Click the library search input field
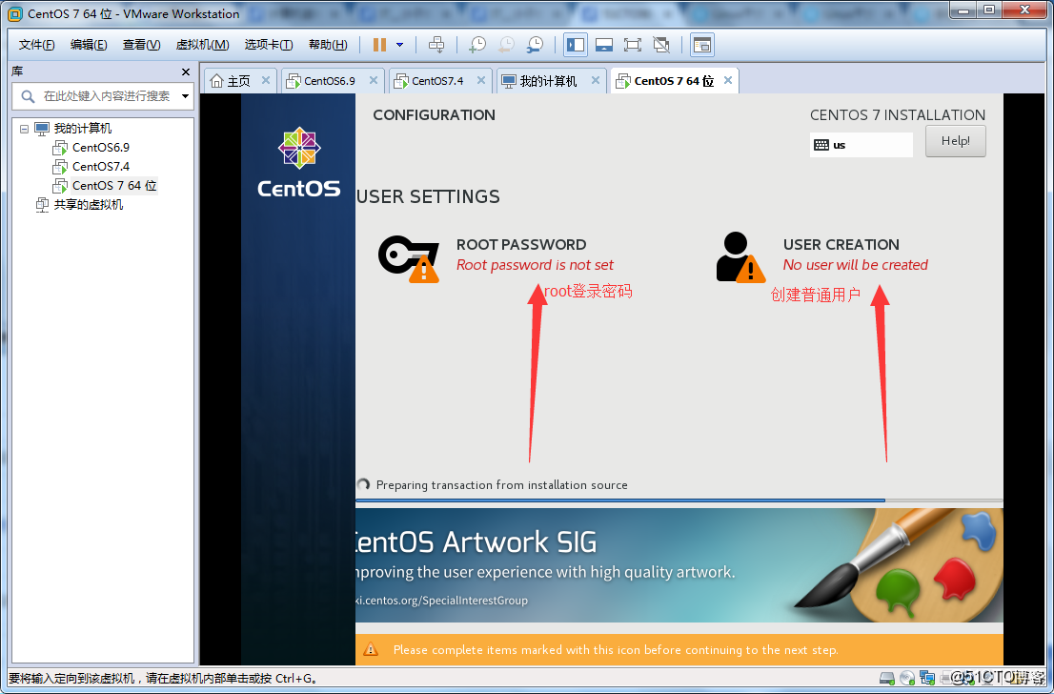1054x694 pixels. pyautogui.click(x=104, y=96)
